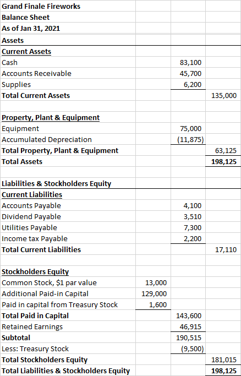Image resolution: width=241 pixels, height=376 pixels.
Task: Click Paid in capital from Treasury Stock
Action: point(59,305)
